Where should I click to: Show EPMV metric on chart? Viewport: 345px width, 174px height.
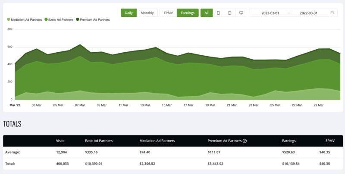tap(168, 13)
